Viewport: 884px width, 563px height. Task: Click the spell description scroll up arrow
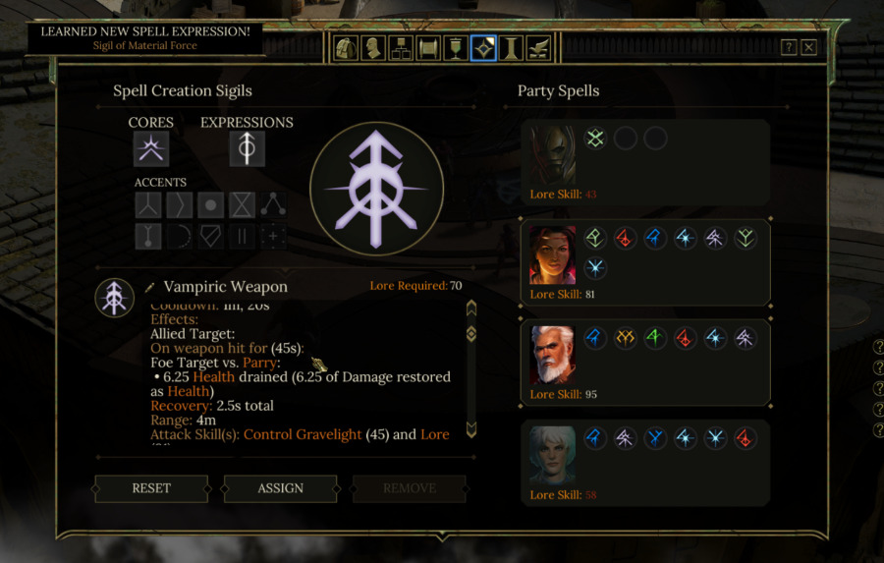click(471, 308)
